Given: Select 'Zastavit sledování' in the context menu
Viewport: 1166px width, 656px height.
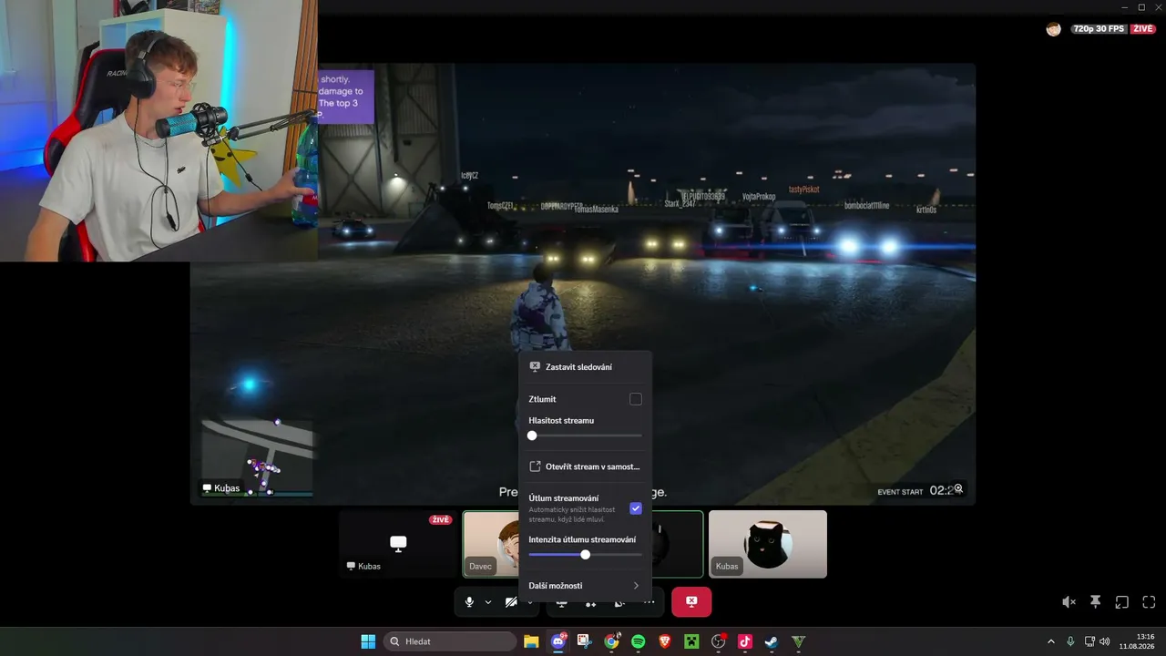Looking at the screenshot, I should click(x=585, y=367).
